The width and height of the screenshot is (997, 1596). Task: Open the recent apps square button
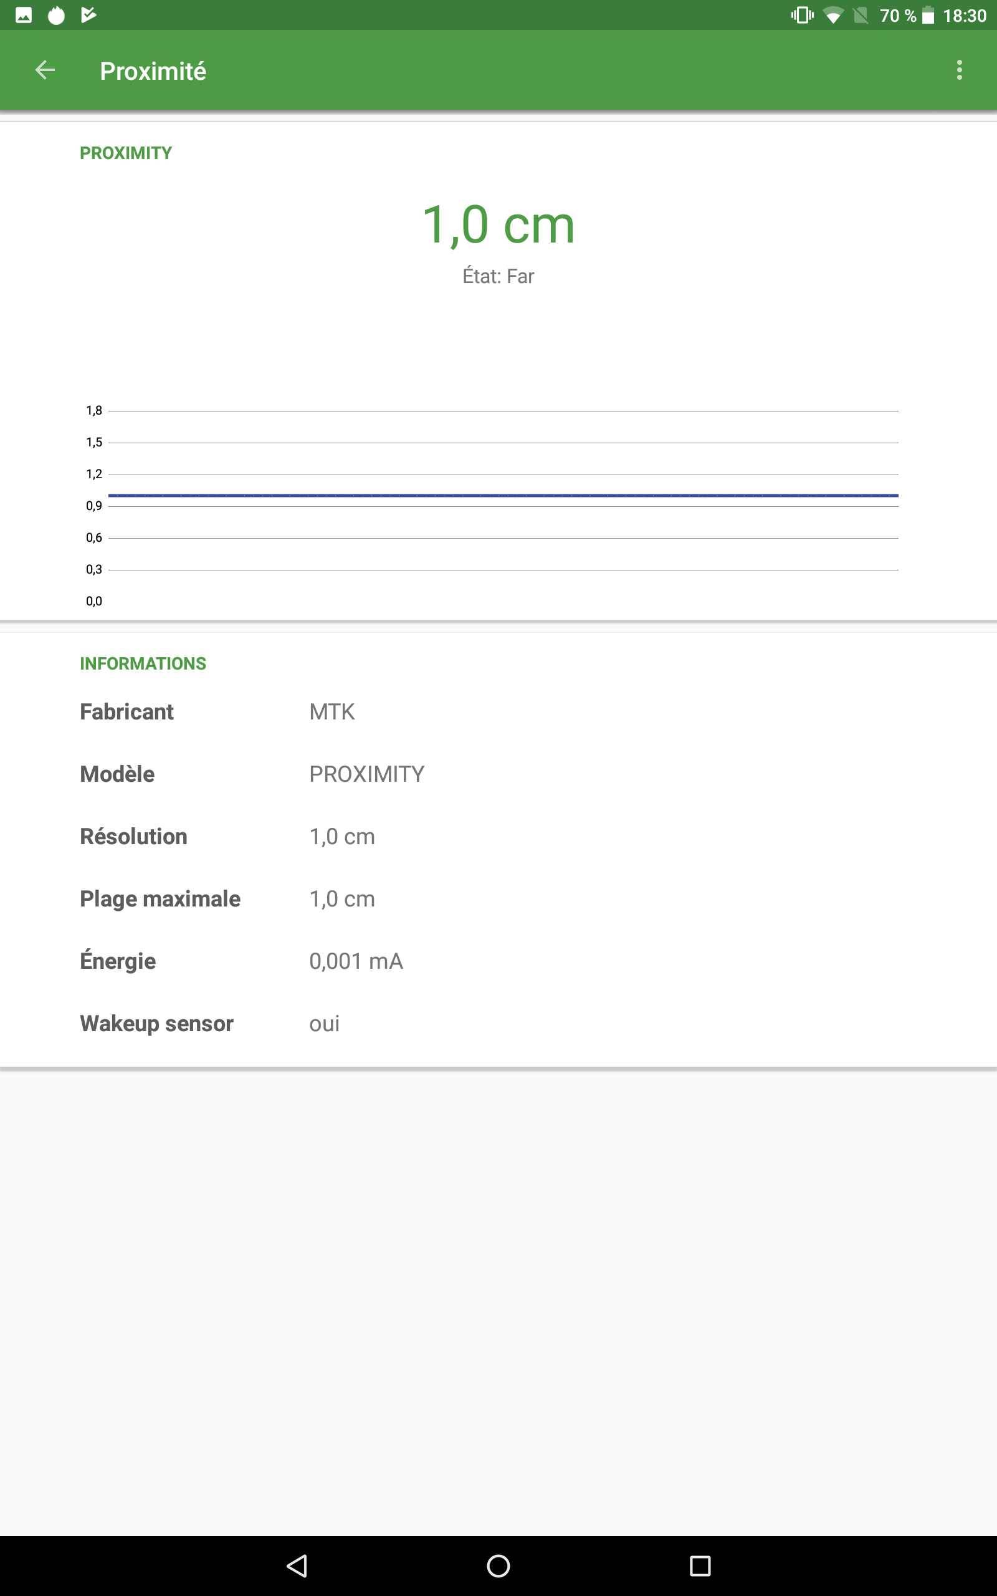[700, 1565]
